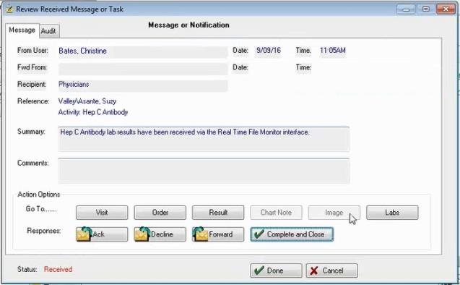Viewport: 460px width, 285px height.
Task: Open the related Order
Action: pyautogui.click(x=160, y=213)
